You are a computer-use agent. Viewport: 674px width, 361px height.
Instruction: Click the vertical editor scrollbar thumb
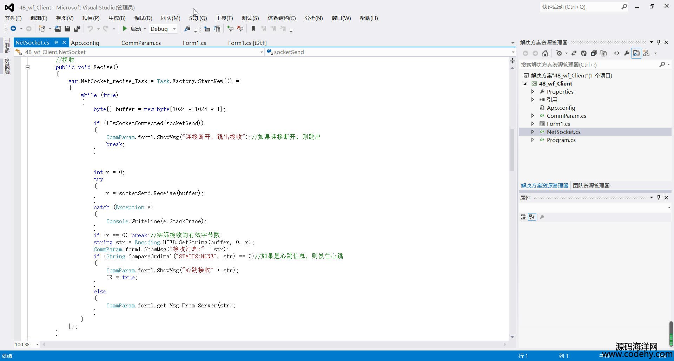(x=513, y=150)
